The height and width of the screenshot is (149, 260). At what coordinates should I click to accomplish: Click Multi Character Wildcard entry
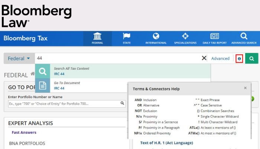click(x=218, y=122)
